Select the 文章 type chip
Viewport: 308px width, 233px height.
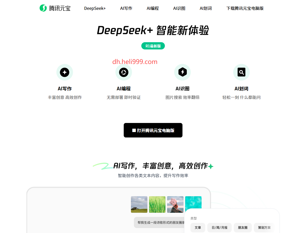click(198, 228)
